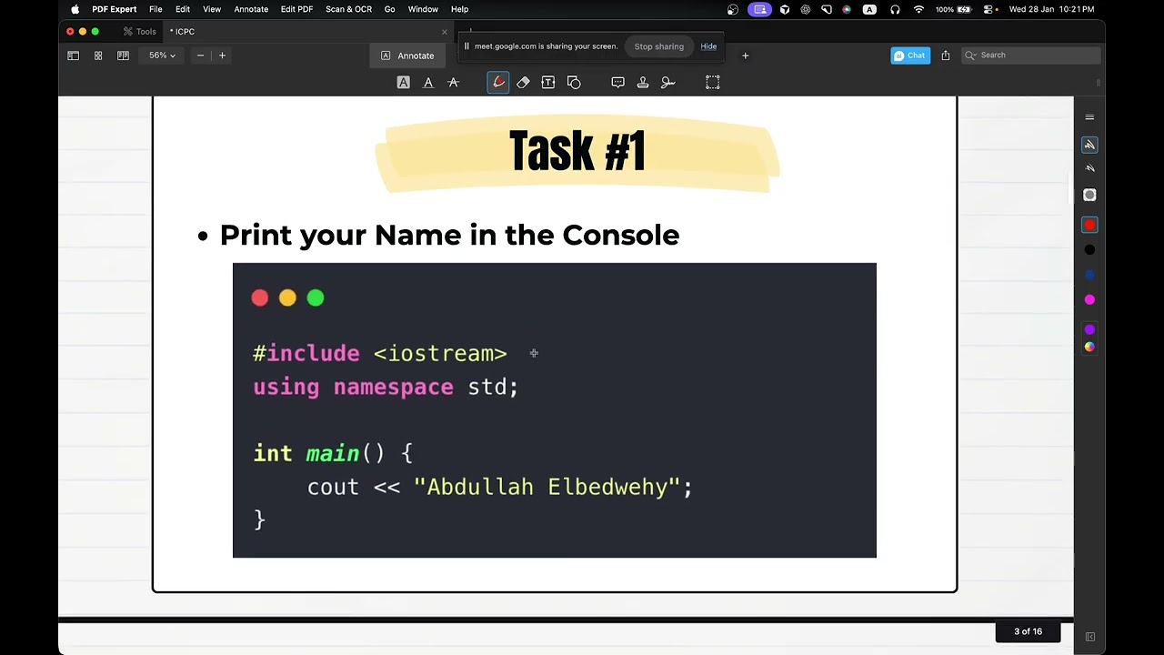Open the File menu
Image resolution: width=1164 pixels, height=655 pixels.
pos(156,9)
